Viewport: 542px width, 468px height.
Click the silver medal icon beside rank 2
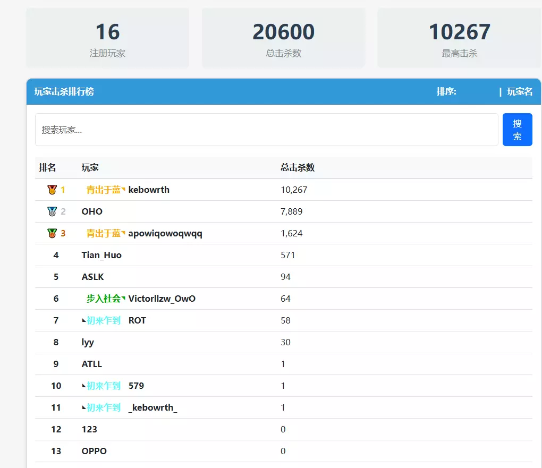[x=52, y=211]
